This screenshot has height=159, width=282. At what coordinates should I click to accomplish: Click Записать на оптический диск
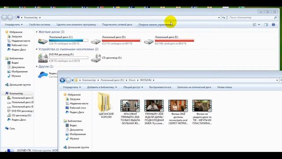pyautogui.click(x=194, y=87)
